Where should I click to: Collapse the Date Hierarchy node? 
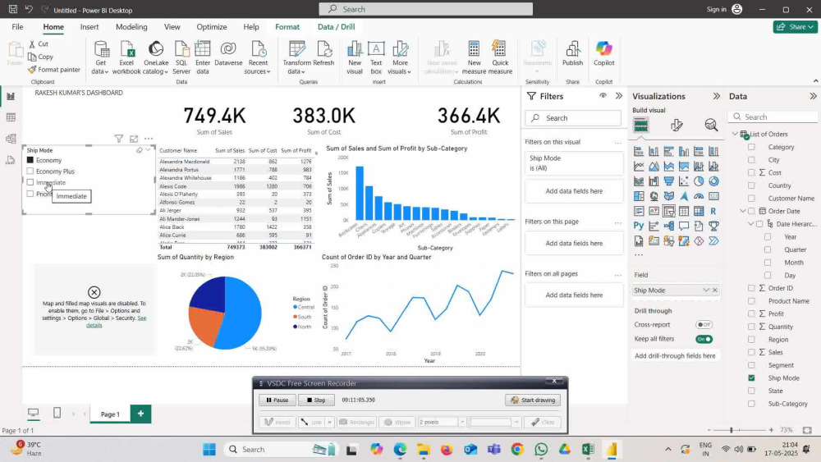point(751,224)
